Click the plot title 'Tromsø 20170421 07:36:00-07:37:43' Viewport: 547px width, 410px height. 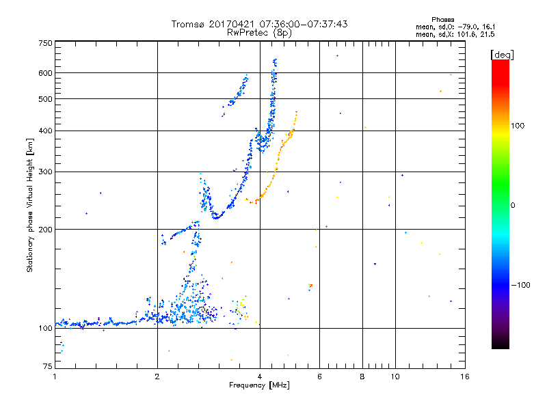259,24
